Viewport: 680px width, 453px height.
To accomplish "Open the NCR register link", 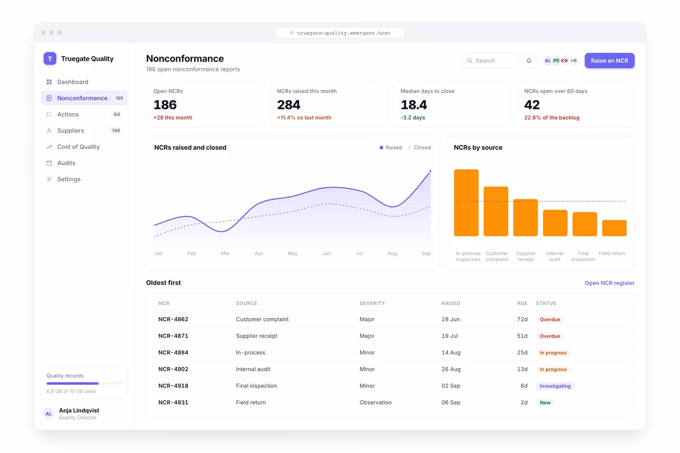I will tap(610, 283).
